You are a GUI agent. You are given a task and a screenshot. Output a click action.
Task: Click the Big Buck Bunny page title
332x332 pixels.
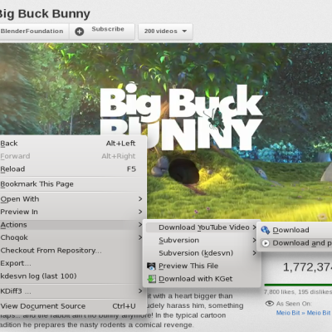click(45, 14)
